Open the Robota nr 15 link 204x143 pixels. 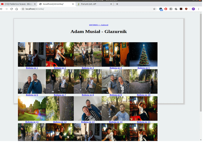coord(143,122)
